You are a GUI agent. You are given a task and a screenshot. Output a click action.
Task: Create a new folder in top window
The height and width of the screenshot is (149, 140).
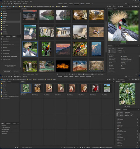(136, 6)
